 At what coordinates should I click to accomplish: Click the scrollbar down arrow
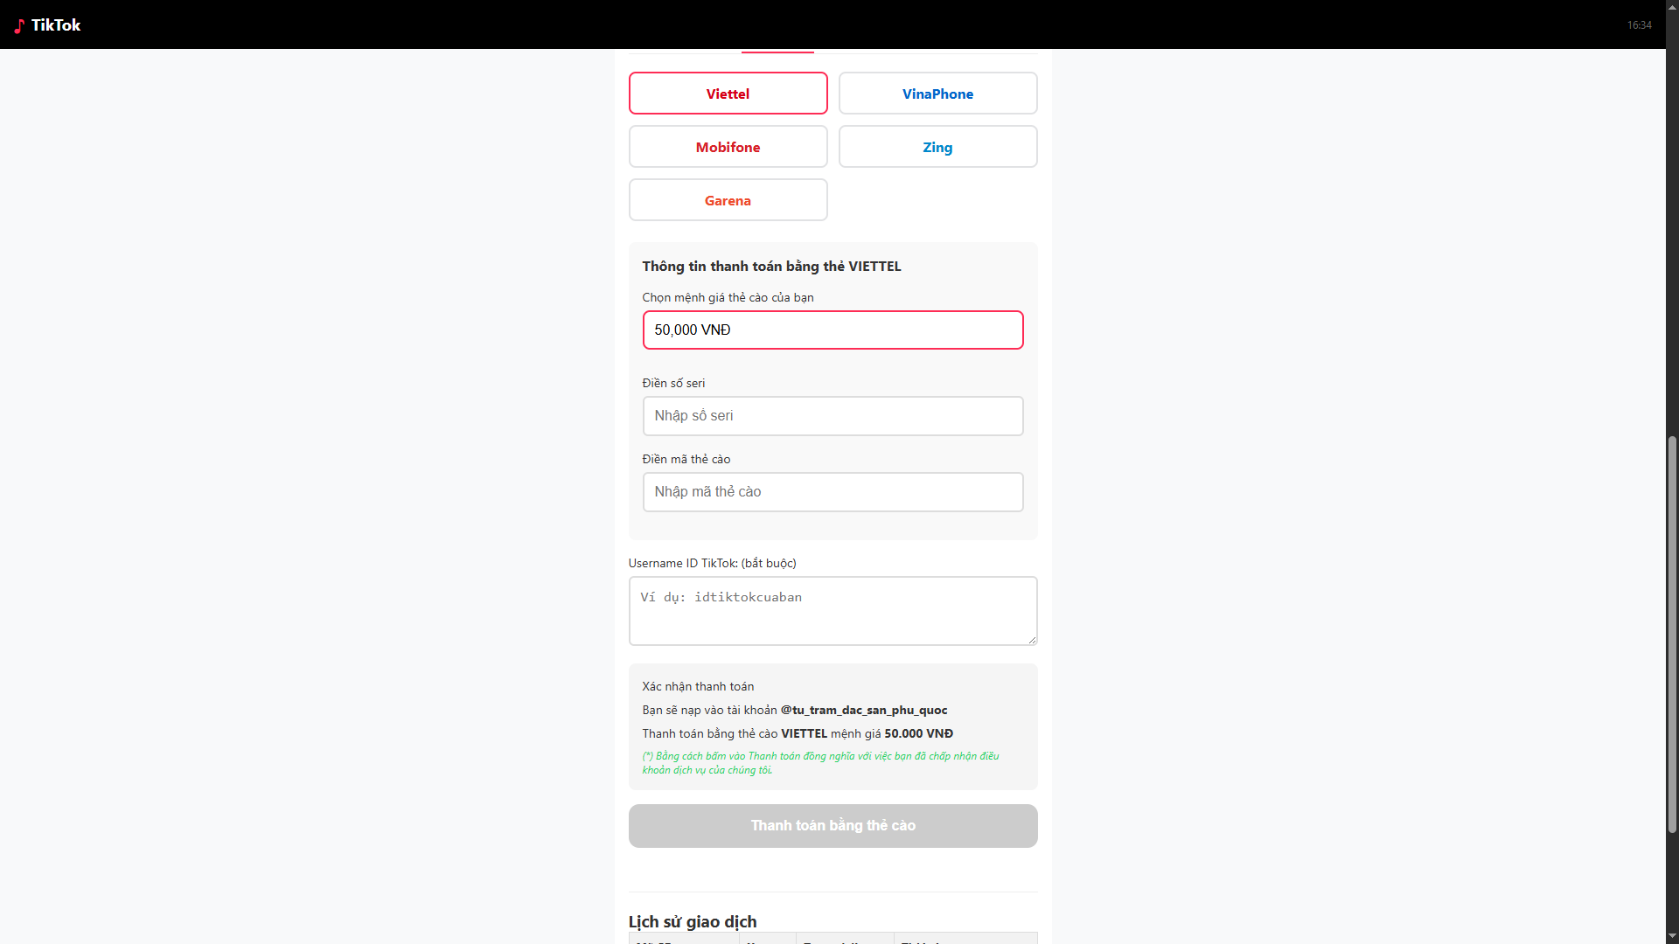pos(1672,937)
